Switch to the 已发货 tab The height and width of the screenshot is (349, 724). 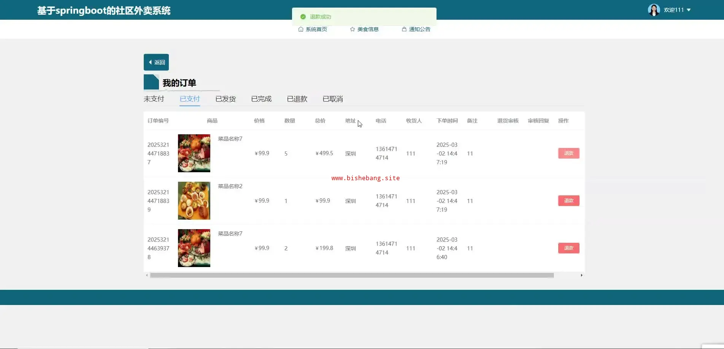click(x=225, y=99)
